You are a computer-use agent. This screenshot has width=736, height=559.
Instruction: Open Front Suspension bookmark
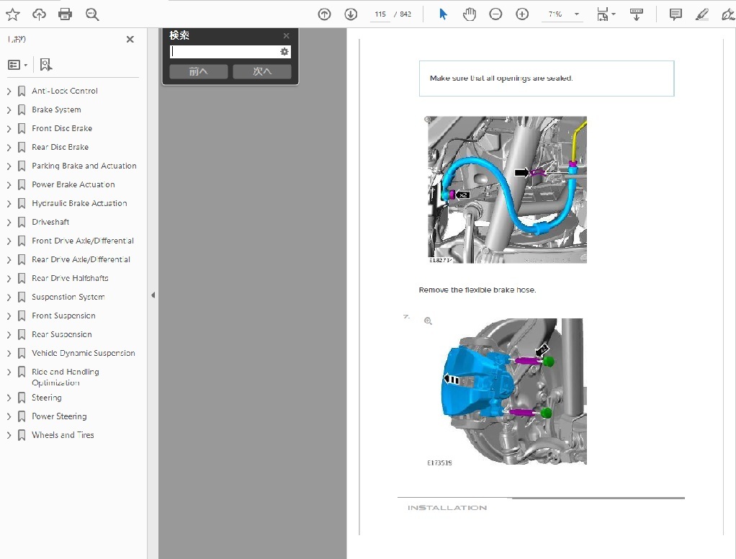coord(63,316)
